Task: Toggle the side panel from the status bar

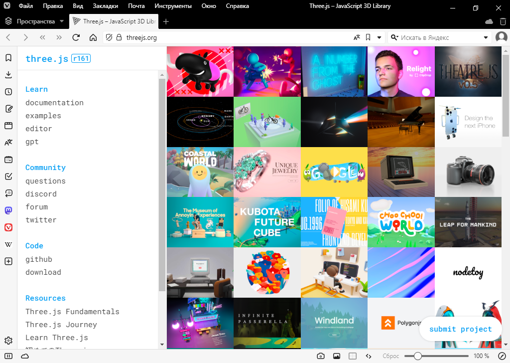Action: tap(9, 356)
